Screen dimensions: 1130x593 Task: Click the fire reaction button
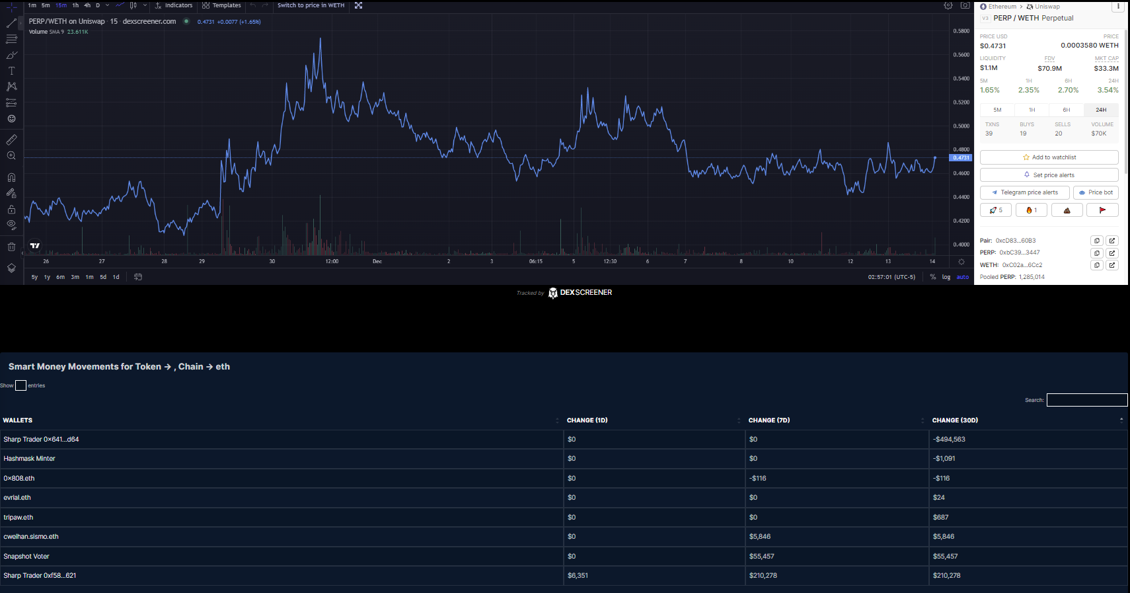1031,210
